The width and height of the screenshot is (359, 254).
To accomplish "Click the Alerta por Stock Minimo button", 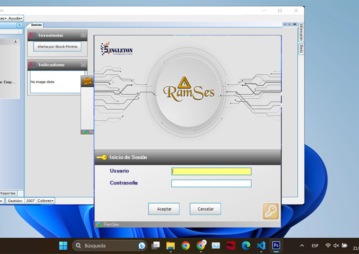I will point(57,46).
